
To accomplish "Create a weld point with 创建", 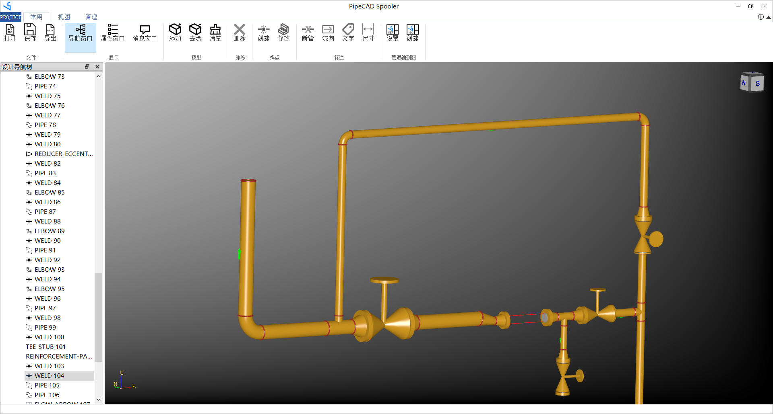I will (x=264, y=33).
